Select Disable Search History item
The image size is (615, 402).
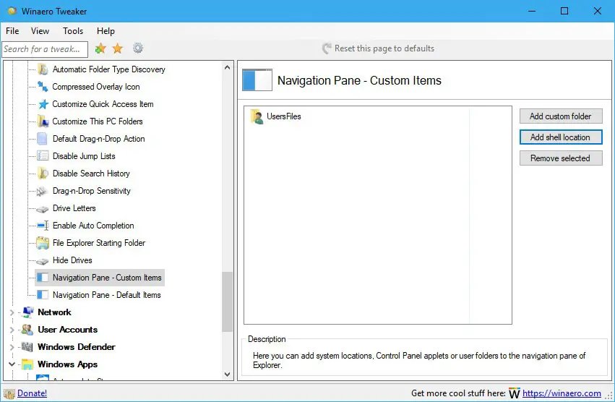pyautogui.click(x=91, y=173)
